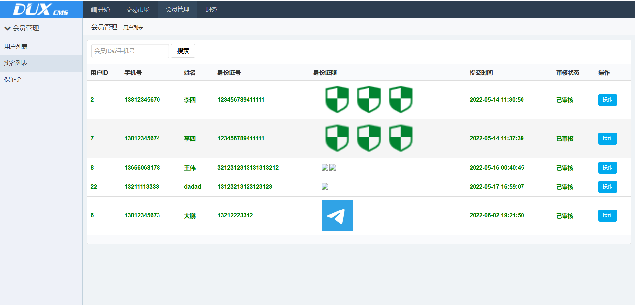Viewport: 635px width, 305px height.
Task: Open middle shield ID photo for user 7
Action: point(369,138)
